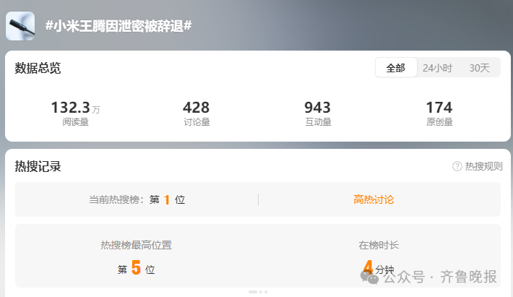Switch to the 24小时 tab
The height and width of the screenshot is (297, 513).
click(x=437, y=68)
